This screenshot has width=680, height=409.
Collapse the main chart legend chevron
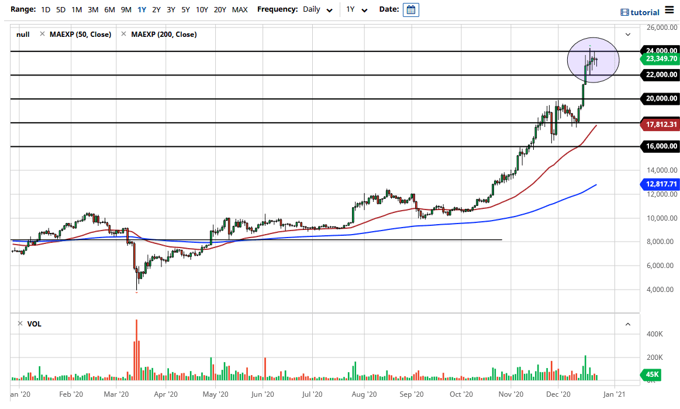[x=627, y=35]
